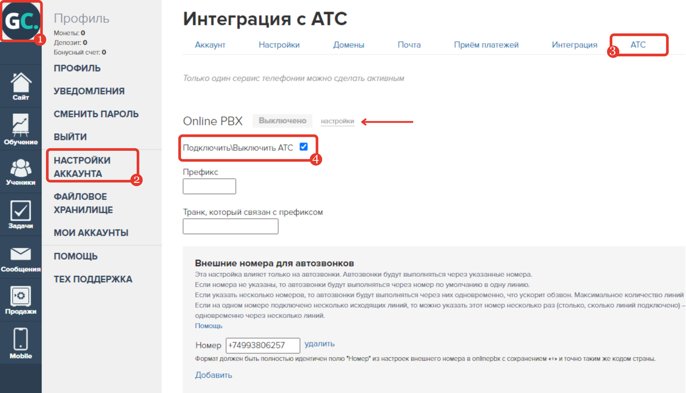This screenshot has height=393, width=686.
Task: Click the удалить link next to the number
Action: (x=320, y=344)
